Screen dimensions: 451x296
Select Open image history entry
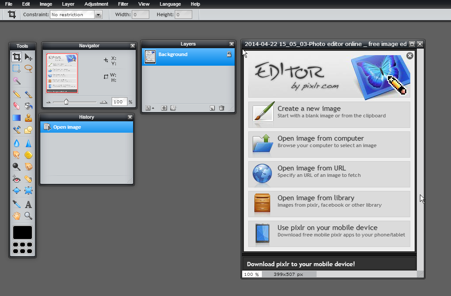[87, 127]
